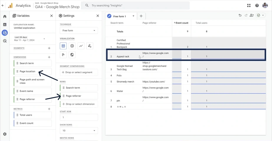Redo the last change
Viewport: 272px width, 141px height.
[246, 15]
